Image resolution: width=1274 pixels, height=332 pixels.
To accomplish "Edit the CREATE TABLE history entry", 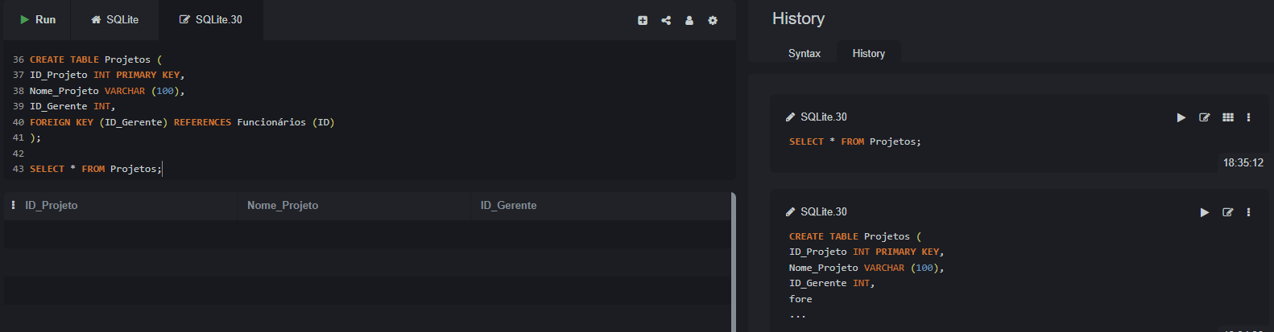I will pos(1228,212).
